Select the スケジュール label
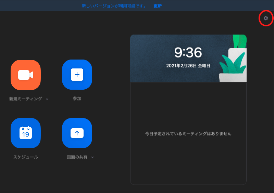Viewport: 274px width, 193px height. click(26, 157)
